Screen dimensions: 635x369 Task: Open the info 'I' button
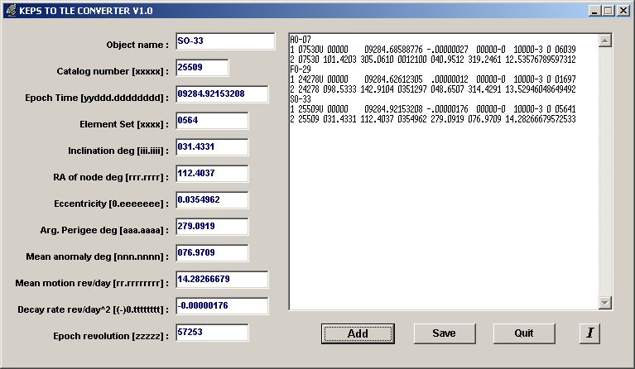tap(589, 333)
